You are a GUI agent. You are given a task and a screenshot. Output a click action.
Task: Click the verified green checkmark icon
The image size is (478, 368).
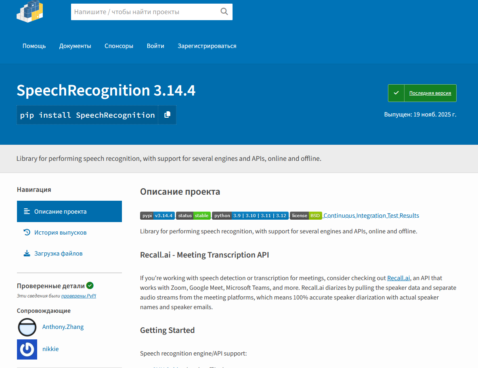[90, 285]
